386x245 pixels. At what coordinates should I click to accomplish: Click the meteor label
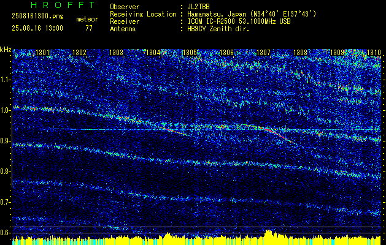[x=87, y=19]
